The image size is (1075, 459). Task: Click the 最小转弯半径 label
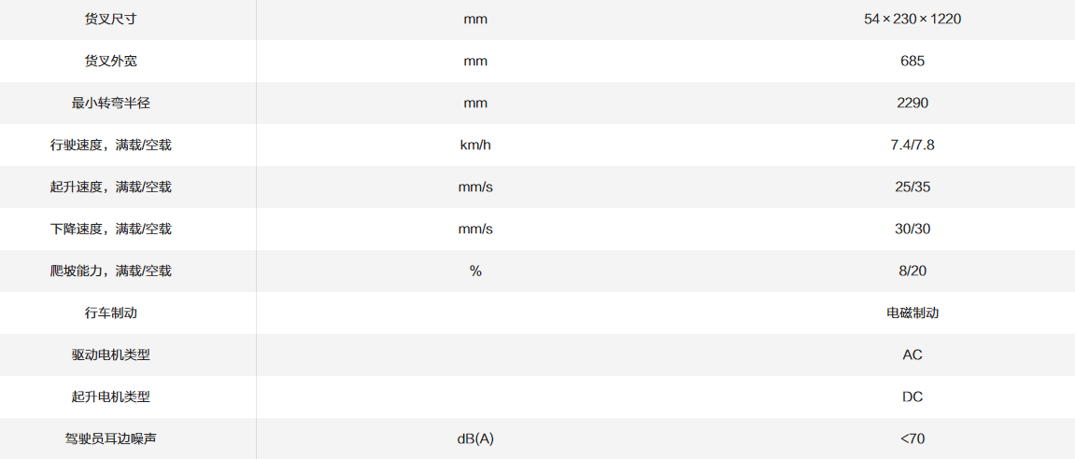(110, 103)
